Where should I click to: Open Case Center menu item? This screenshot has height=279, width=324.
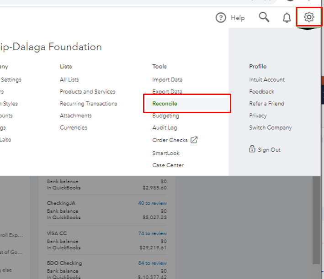coord(168,165)
